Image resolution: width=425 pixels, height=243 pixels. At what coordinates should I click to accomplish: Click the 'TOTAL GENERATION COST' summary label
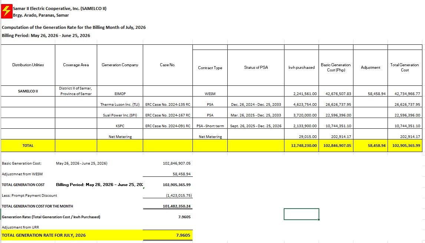click(x=23, y=185)
